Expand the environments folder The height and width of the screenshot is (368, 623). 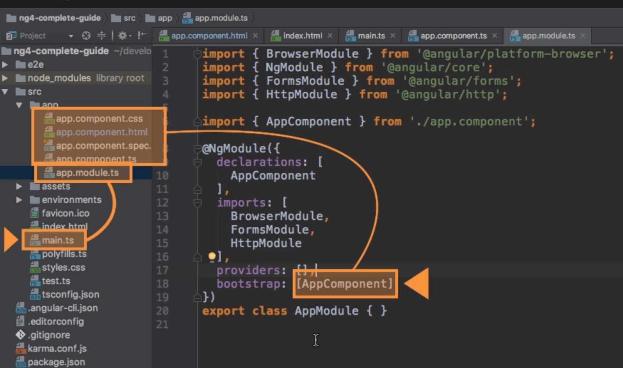tap(19, 200)
